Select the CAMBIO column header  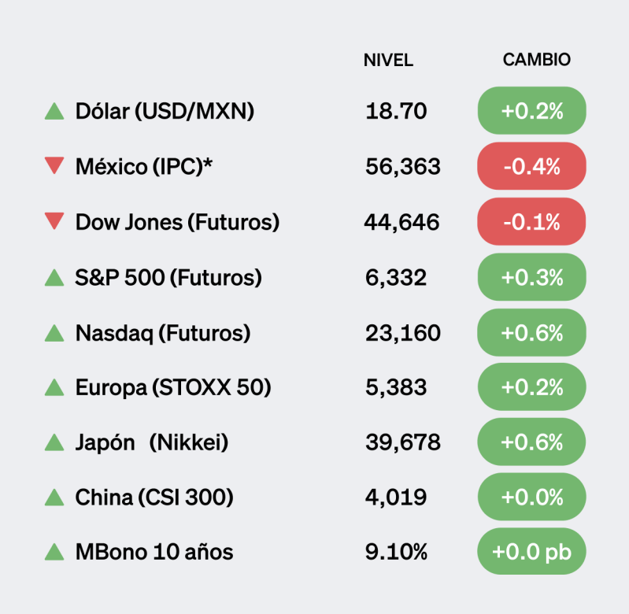(537, 60)
